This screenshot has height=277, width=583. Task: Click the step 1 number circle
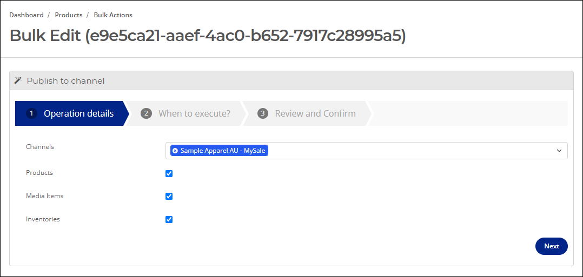pyautogui.click(x=31, y=113)
